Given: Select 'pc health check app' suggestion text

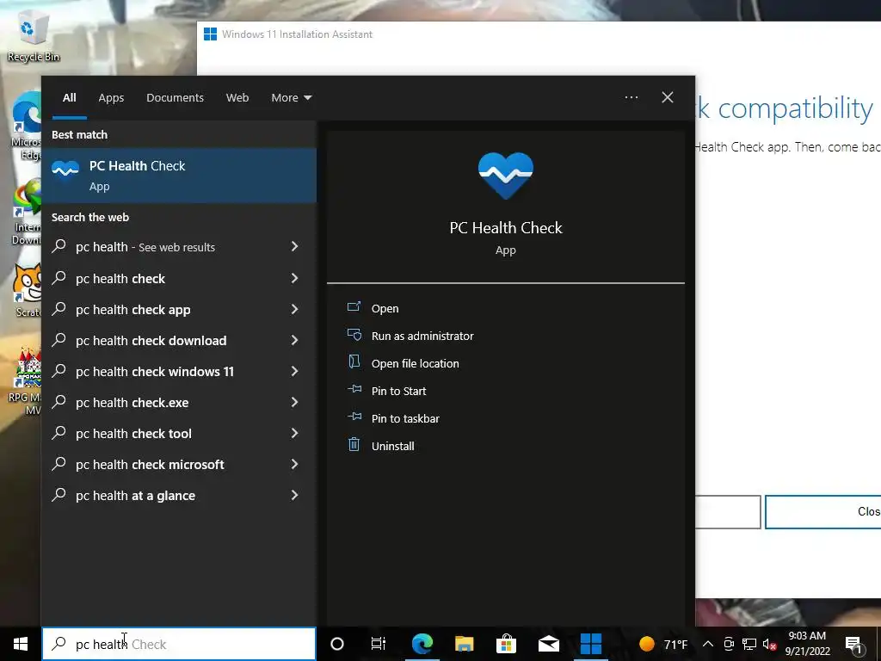Looking at the screenshot, I should tap(133, 309).
